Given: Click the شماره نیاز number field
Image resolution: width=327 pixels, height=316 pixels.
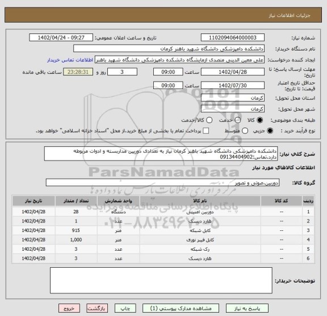Looking at the screenshot, I should click(233, 38).
